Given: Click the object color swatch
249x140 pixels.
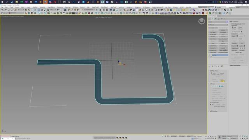Looking at the screenshot, I should (227, 22).
